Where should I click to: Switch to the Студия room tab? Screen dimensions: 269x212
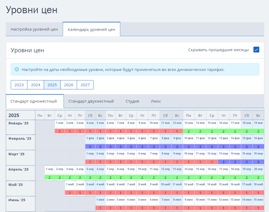point(132,101)
